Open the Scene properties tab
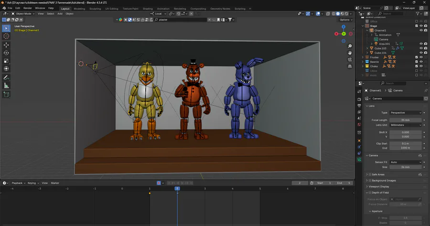 (x=359, y=118)
